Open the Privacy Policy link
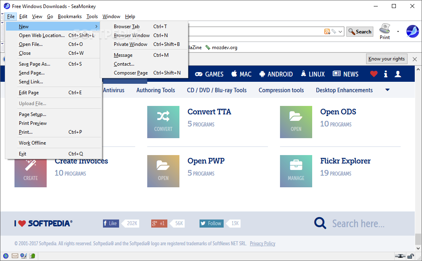Viewport: 422px width, 261px height. point(262,244)
